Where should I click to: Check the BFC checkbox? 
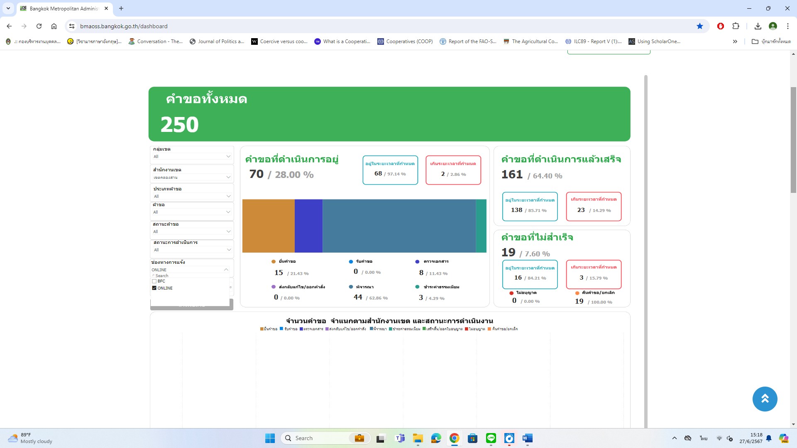pos(154,281)
